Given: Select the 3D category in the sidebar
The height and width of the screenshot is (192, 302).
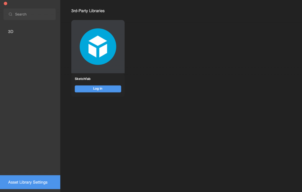Looking at the screenshot, I should tap(11, 32).
